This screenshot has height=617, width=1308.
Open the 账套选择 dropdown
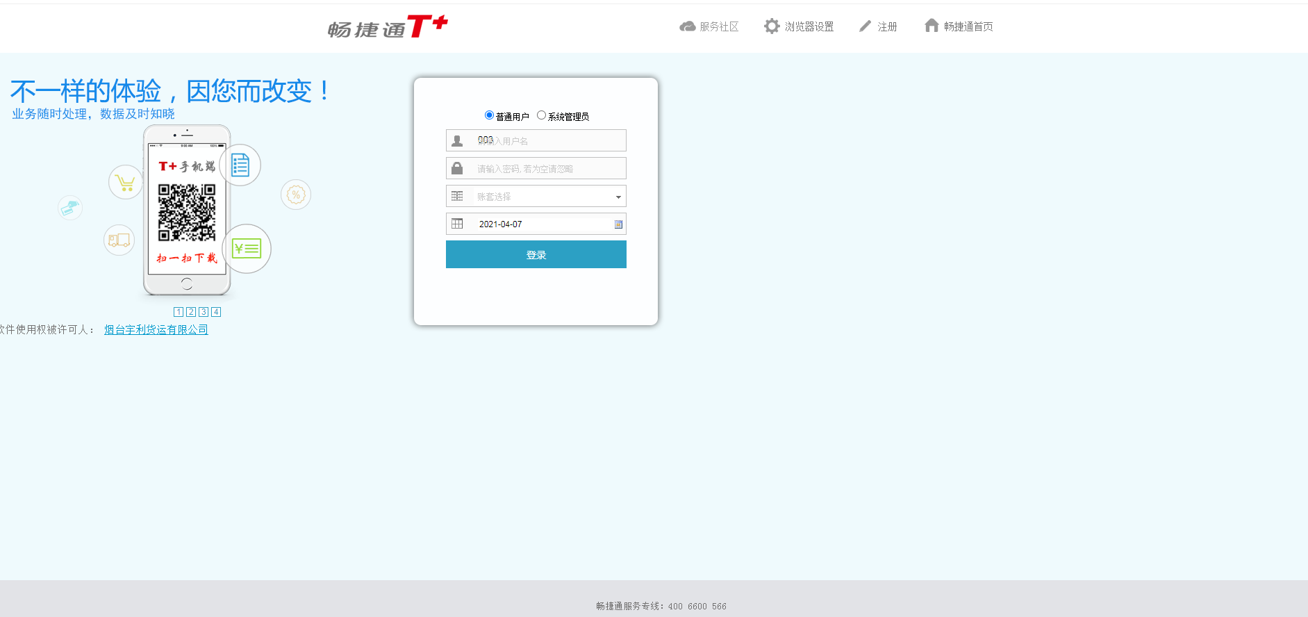pyautogui.click(x=536, y=196)
